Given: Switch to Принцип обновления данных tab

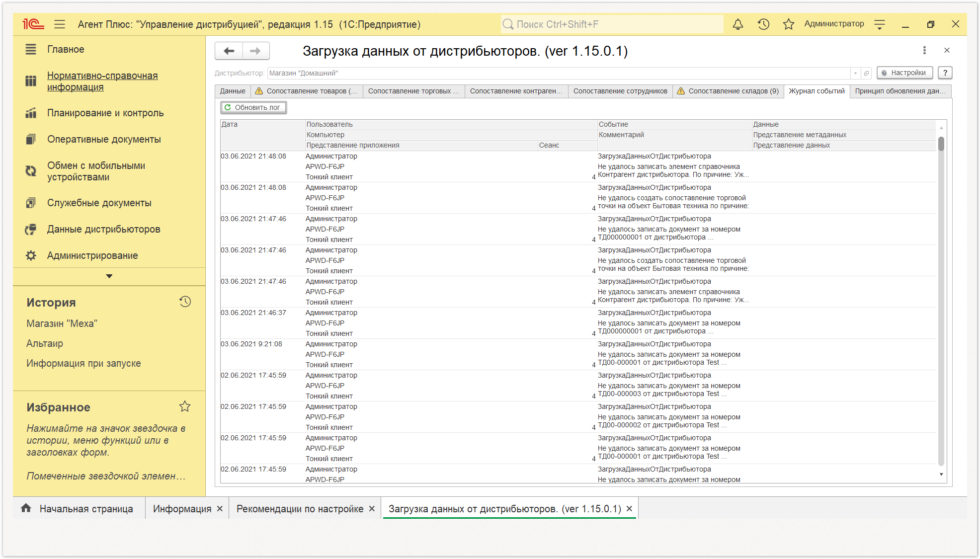Looking at the screenshot, I should coord(900,91).
